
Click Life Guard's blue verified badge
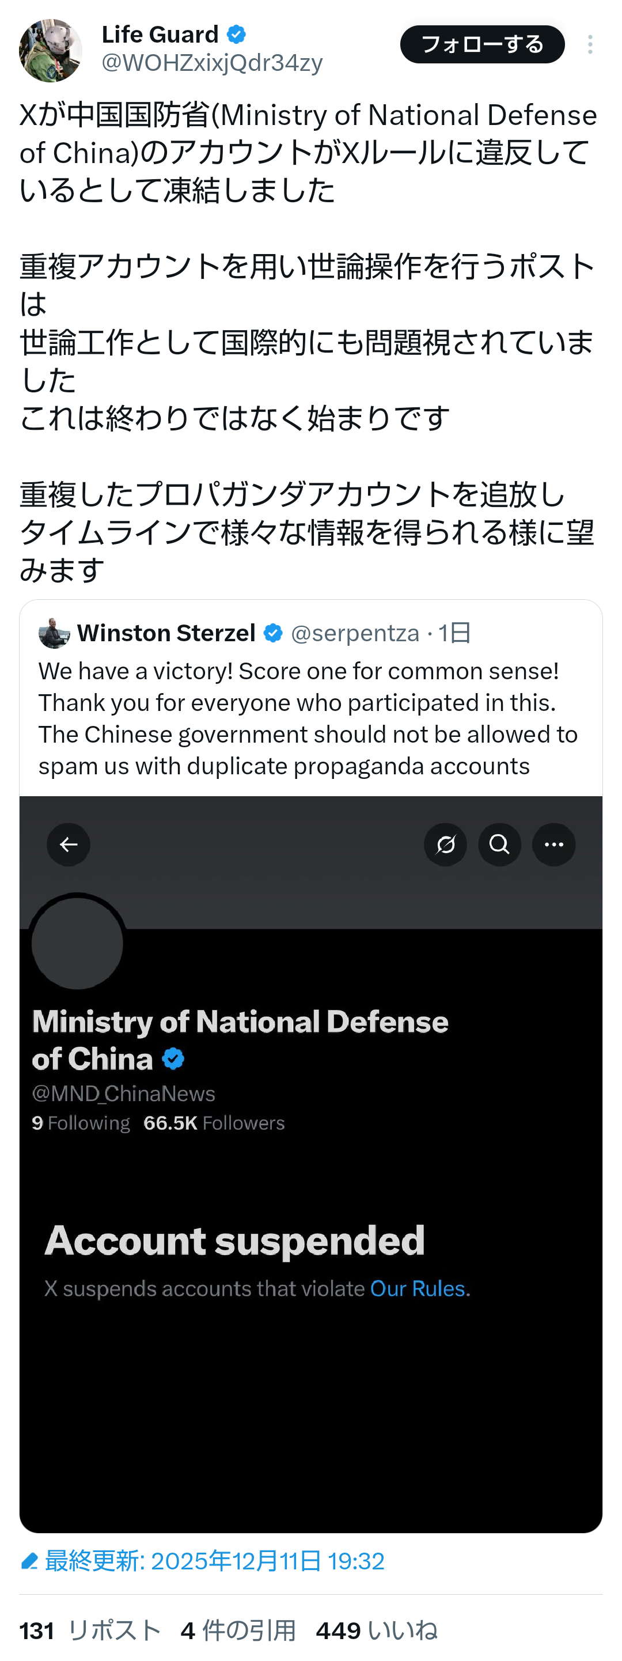click(237, 34)
